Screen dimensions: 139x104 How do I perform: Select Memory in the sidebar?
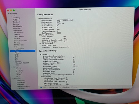(17, 43)
